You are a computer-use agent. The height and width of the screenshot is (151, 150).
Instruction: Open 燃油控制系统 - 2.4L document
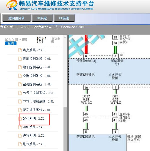[x=37, y=67]
